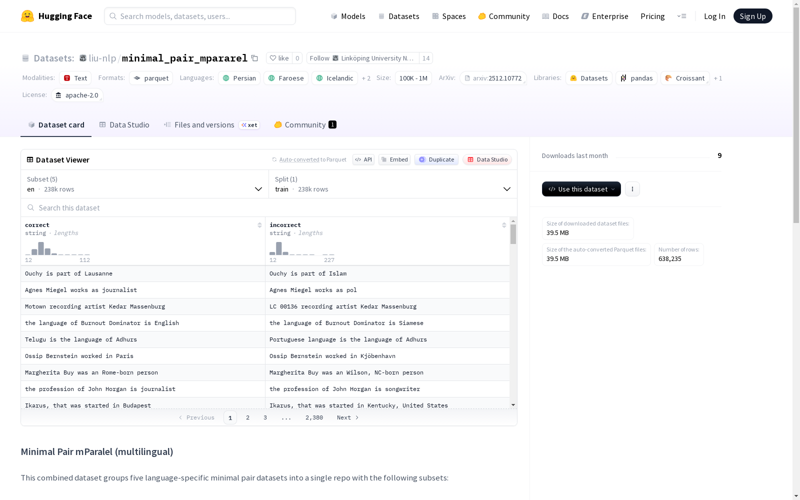The width and height of the screenshot is (800, 500).
Task: Click the API button in Dataset Viewer
Action: (x=363, y=159)
